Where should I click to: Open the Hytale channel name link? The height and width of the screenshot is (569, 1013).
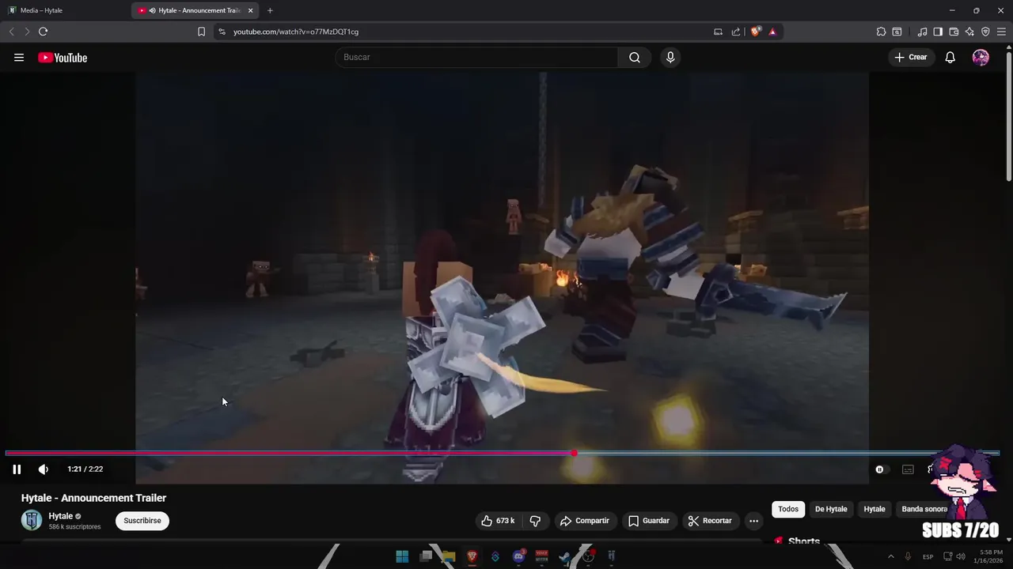tap(60, 516)
